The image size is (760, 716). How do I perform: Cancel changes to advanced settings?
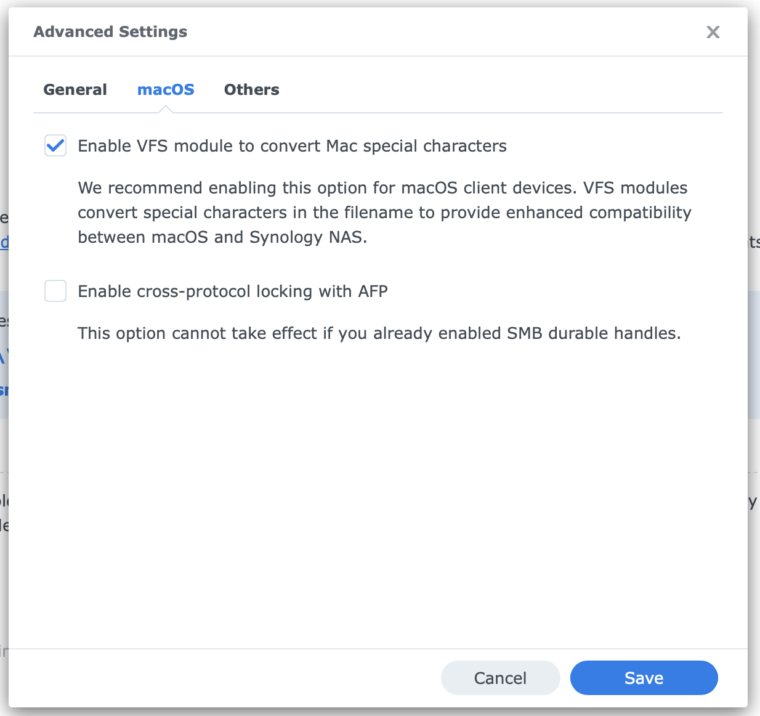tap(500, 678)
